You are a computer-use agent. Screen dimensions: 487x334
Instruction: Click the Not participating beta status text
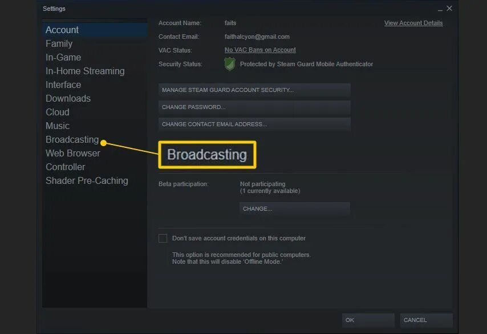click(x=262, y=184)
